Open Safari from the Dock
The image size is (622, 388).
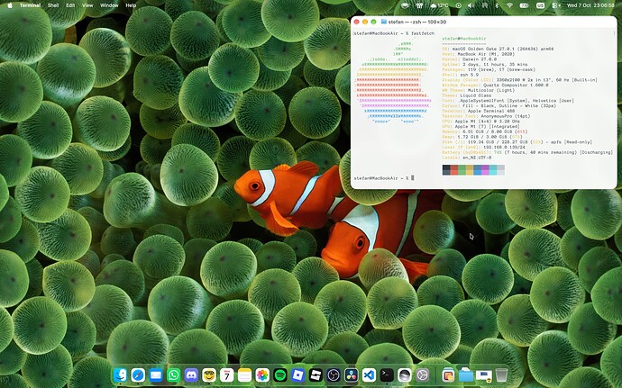[138, 374]
